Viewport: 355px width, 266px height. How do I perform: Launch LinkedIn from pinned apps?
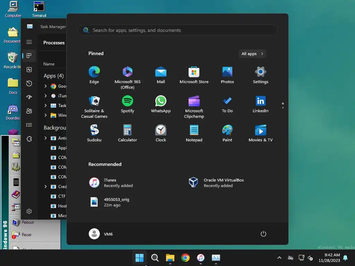[x=261, y=104]
